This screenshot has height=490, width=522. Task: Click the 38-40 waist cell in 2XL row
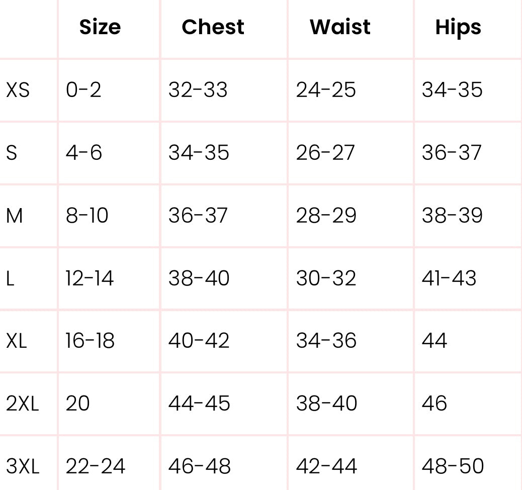[x=326, y=403]
